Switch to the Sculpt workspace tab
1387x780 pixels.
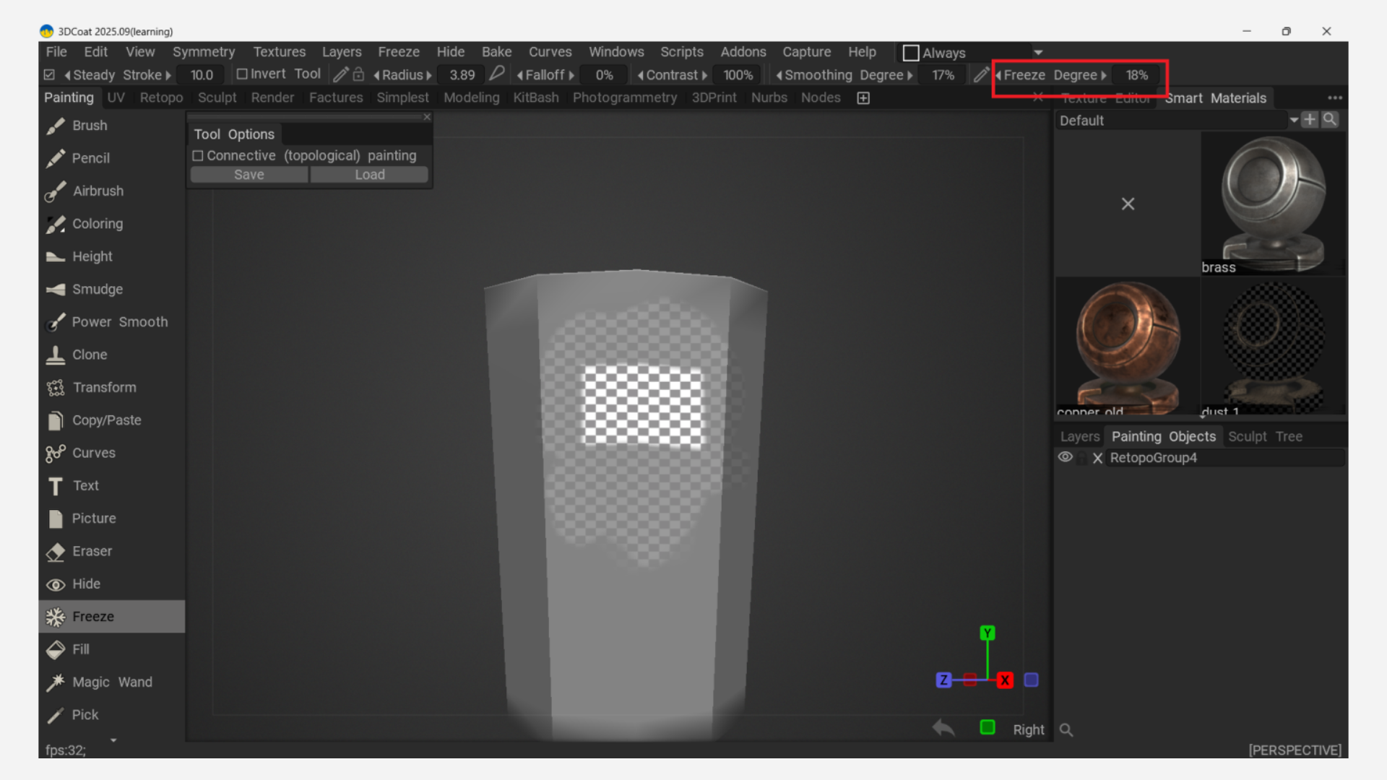[x=217, y=97]
